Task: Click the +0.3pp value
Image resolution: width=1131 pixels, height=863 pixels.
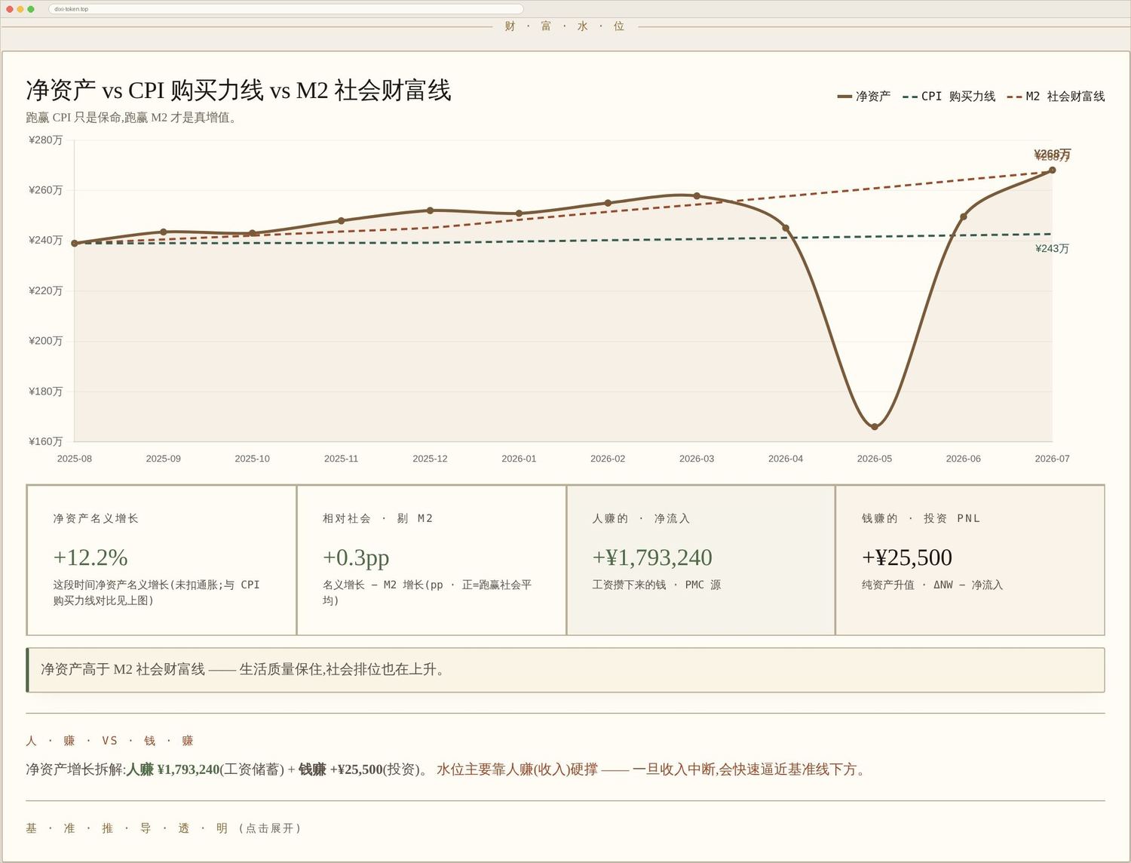Action: pos(356,557)
